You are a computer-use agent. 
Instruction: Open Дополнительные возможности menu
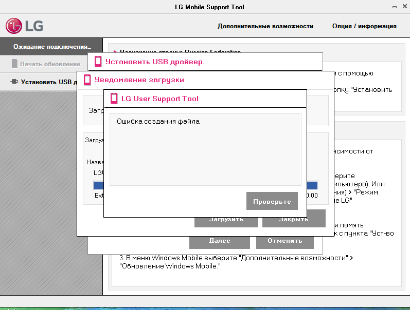click(265, 26)
